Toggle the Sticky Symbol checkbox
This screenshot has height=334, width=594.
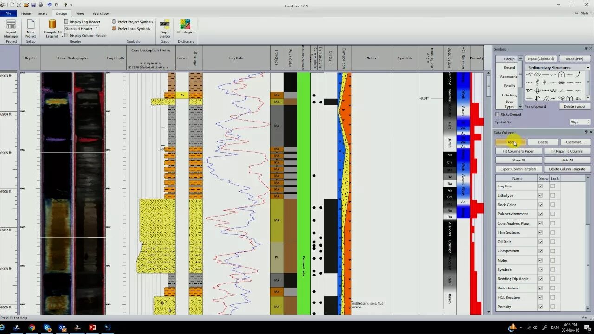[x=497, y=114]
